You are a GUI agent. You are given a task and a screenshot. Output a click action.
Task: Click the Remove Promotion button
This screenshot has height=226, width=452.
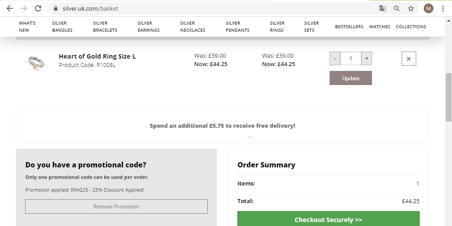point(116,207)
